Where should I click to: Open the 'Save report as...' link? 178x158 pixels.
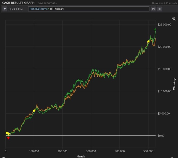[47, 3]
